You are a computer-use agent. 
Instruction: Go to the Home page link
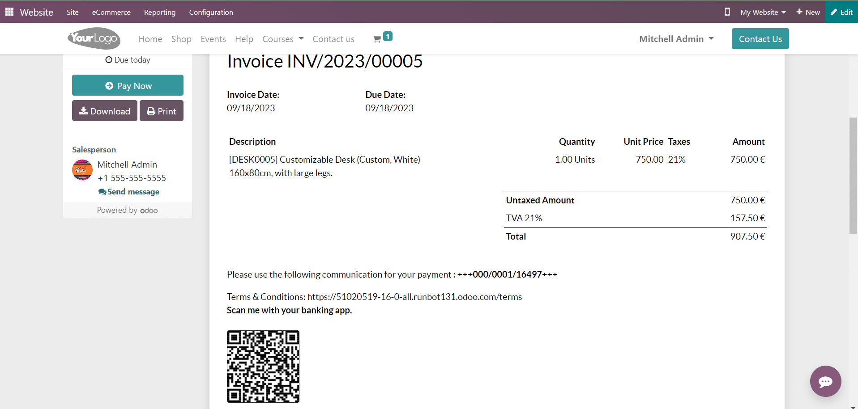point(150,39)
